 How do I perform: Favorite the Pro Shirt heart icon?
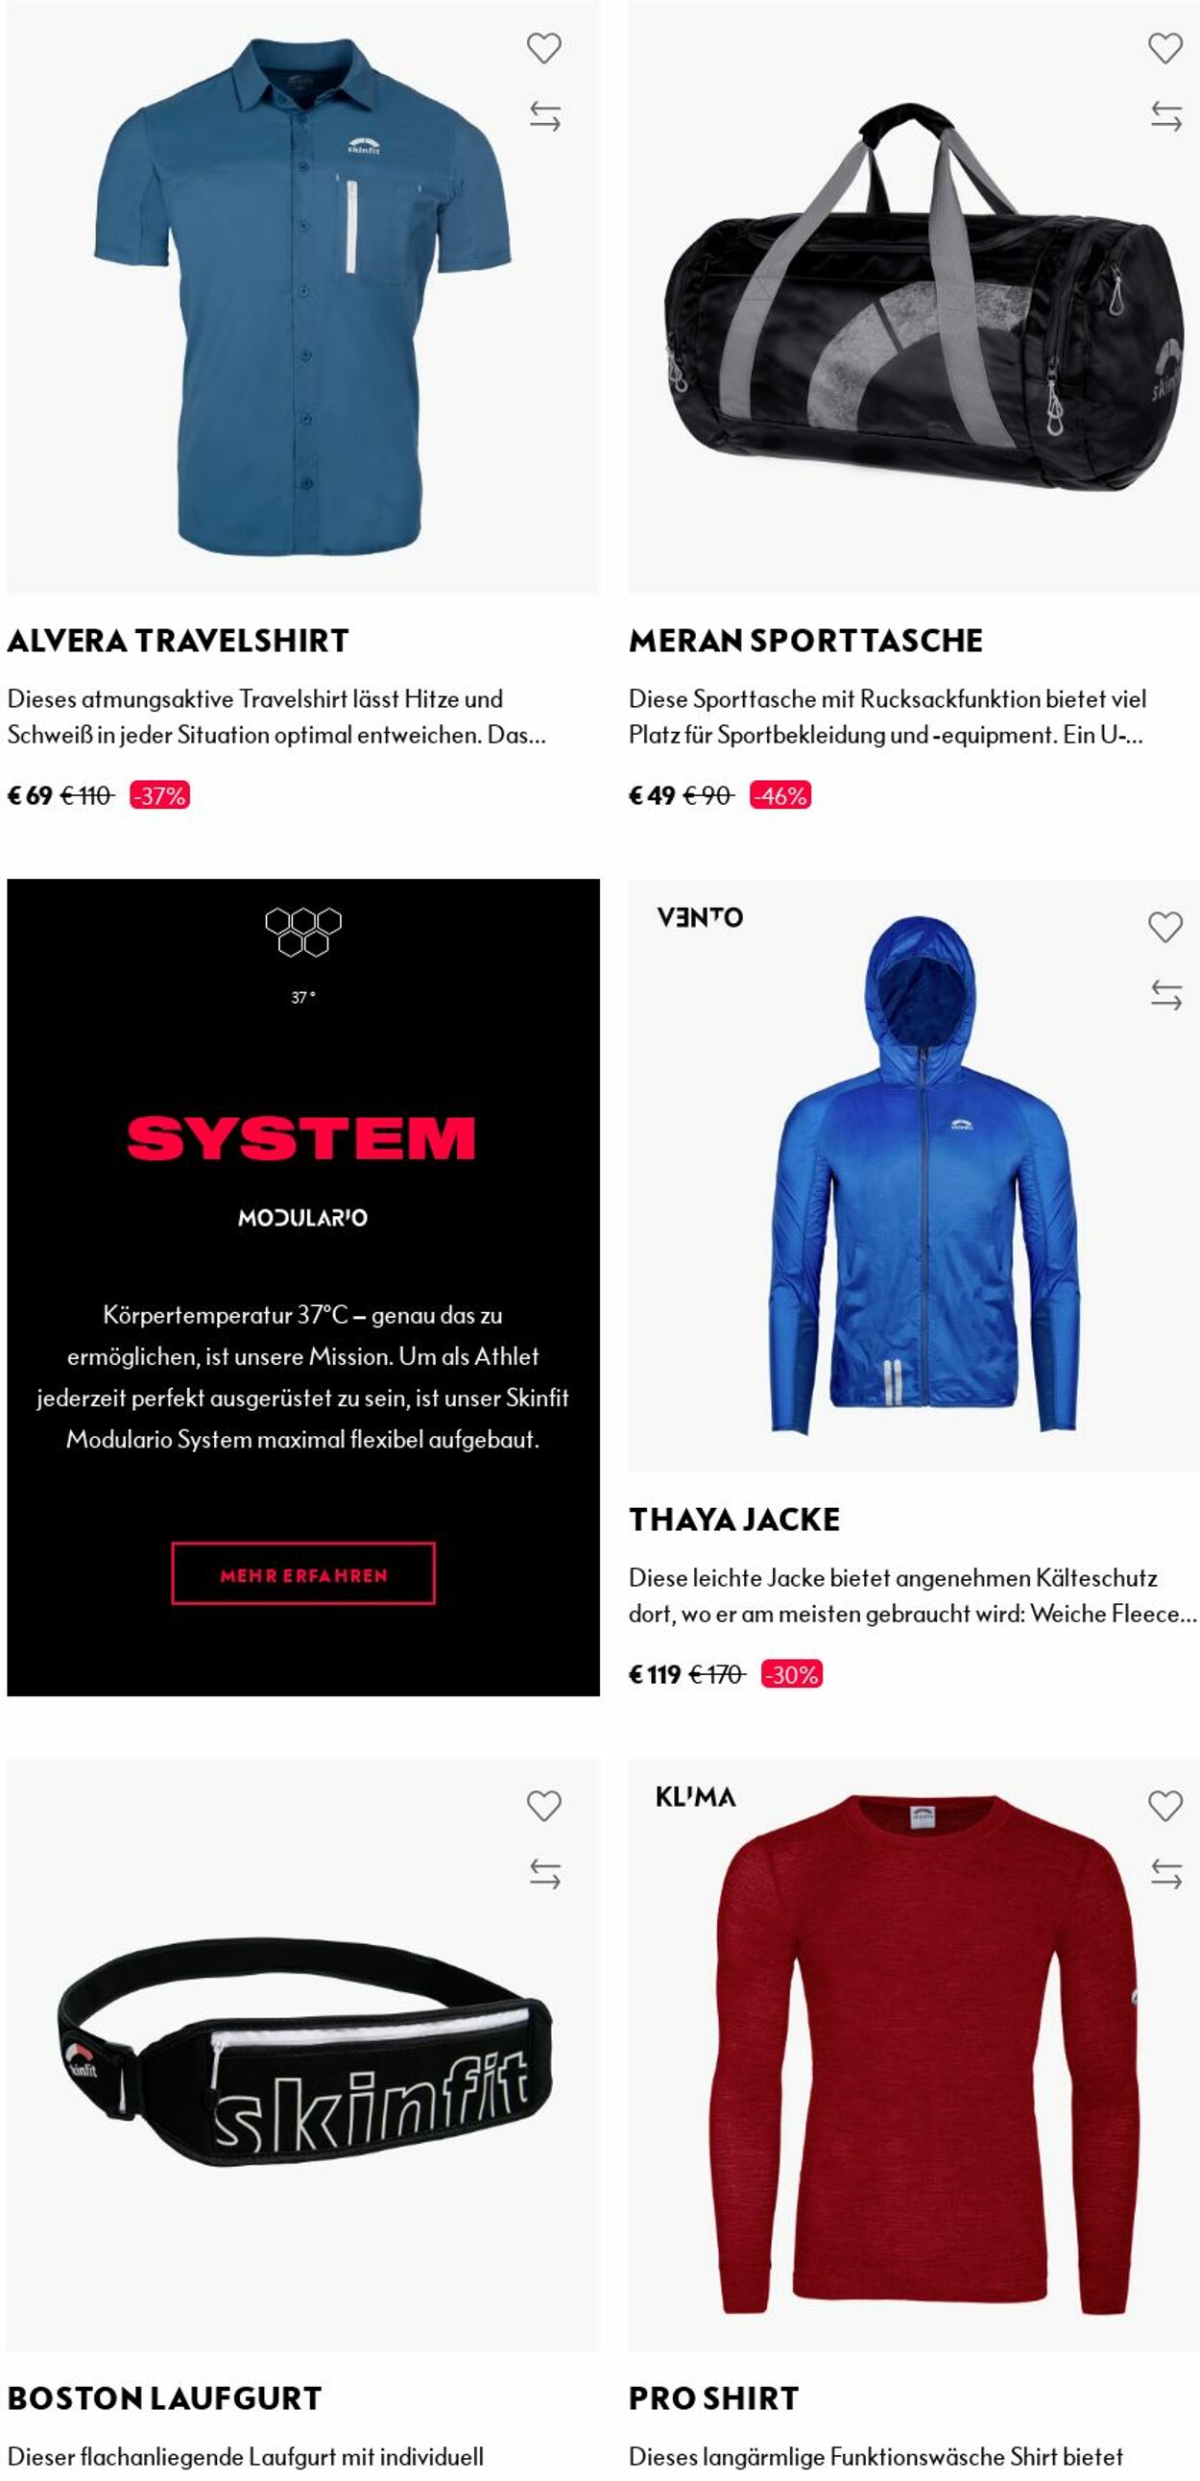1165,1806
